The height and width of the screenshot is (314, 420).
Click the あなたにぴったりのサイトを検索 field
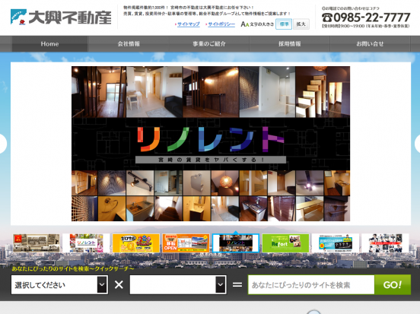[x=311, y=285]
